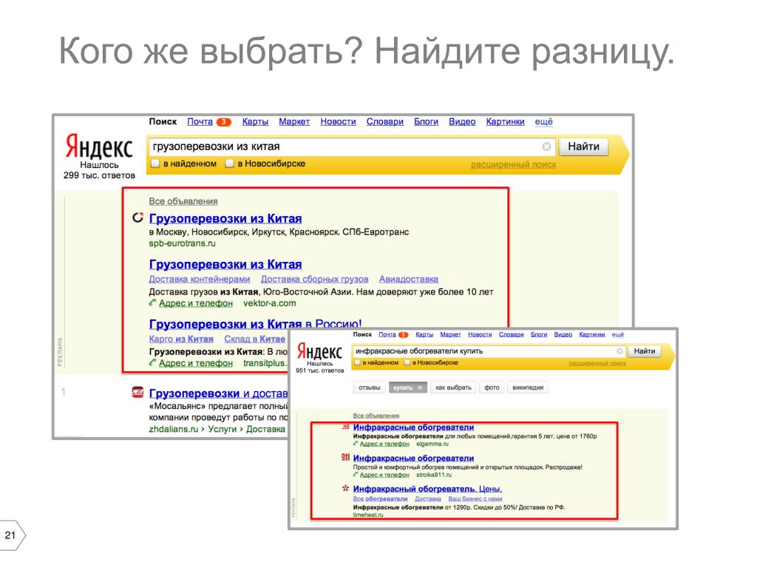The height and width of the screenshot is (568, 757).
Task: Open Грузоперевозки из Китая ad by vektor-a.com
Action: (x=225, y=265)
